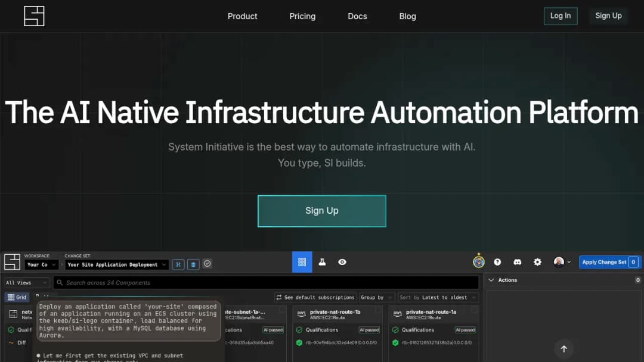
Task: Click 'The AI Native Infrastructure Automation Platform' headline
Action: 321,113
